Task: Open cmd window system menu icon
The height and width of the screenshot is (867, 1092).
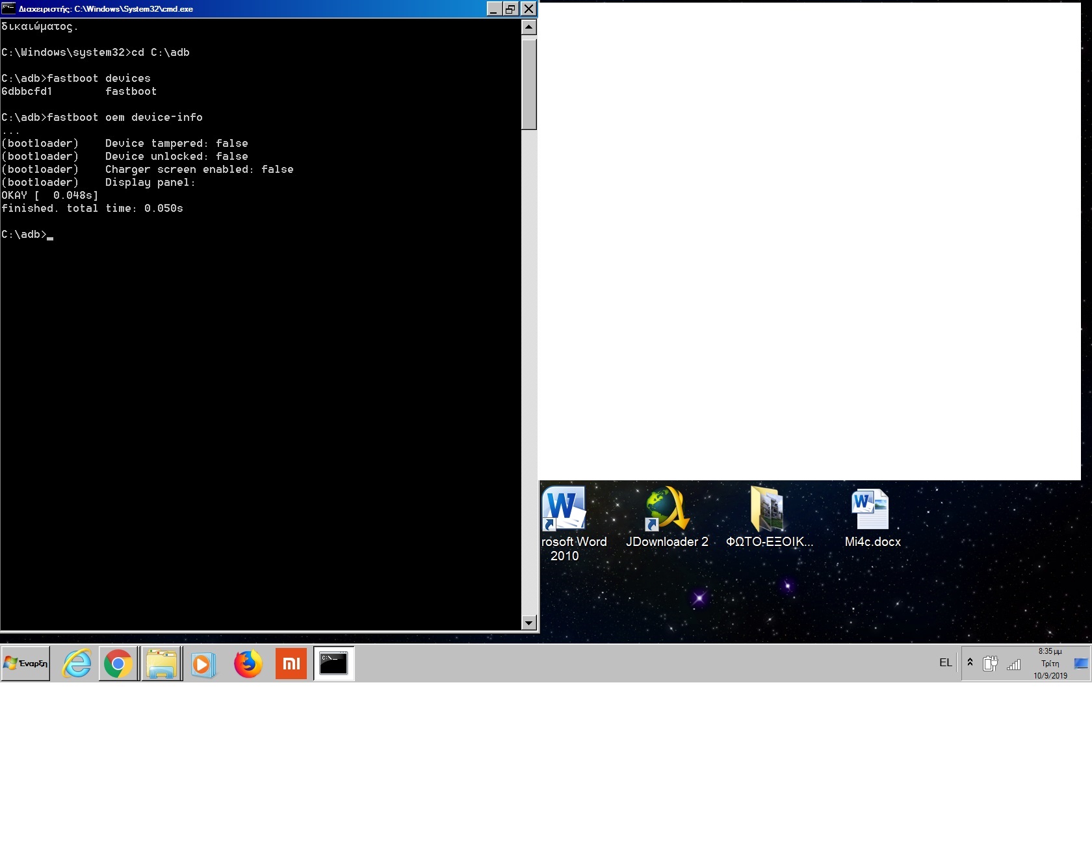Action: (8, 8)
